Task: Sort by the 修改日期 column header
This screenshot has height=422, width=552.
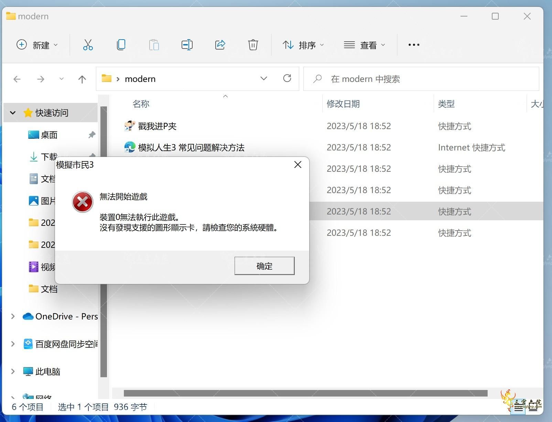Action: coord(343,104)
